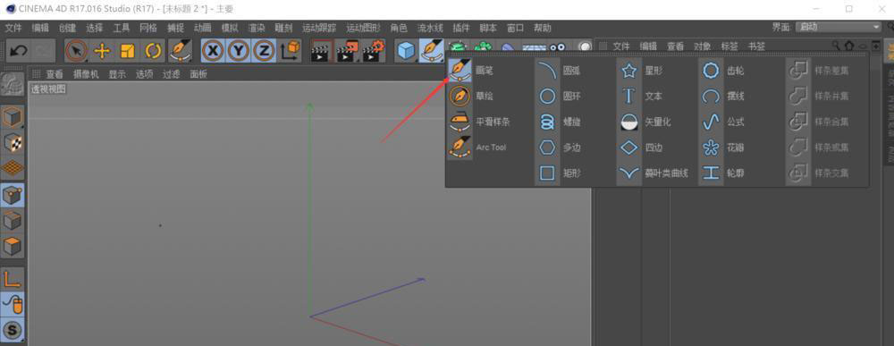Open Live Selection tool flyout
894x346 pixels.
click(76, 51)
